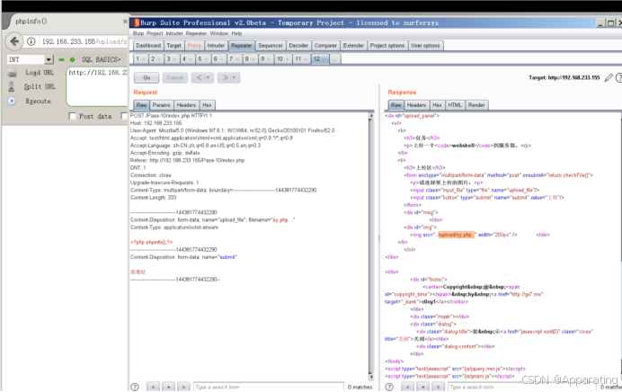Screen dimensions: 622x392
Task: Open the INT dropdown in HackBar
Action: 49,59
